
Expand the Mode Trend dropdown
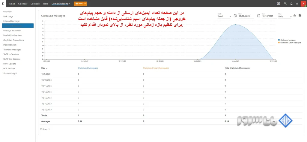tap(224, 16)
